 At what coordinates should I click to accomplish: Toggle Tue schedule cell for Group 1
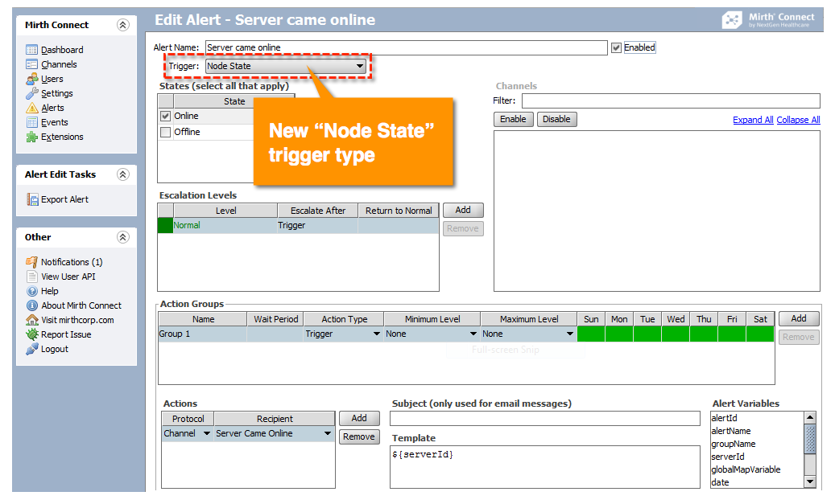(647, 334)
